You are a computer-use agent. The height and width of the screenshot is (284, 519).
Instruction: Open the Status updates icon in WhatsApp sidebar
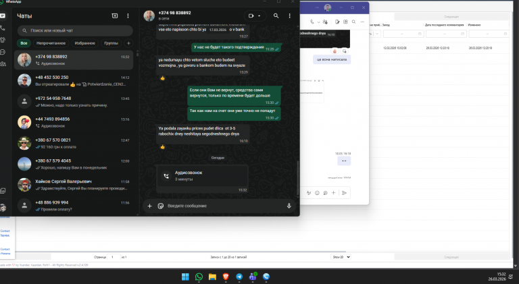point(3,40)
